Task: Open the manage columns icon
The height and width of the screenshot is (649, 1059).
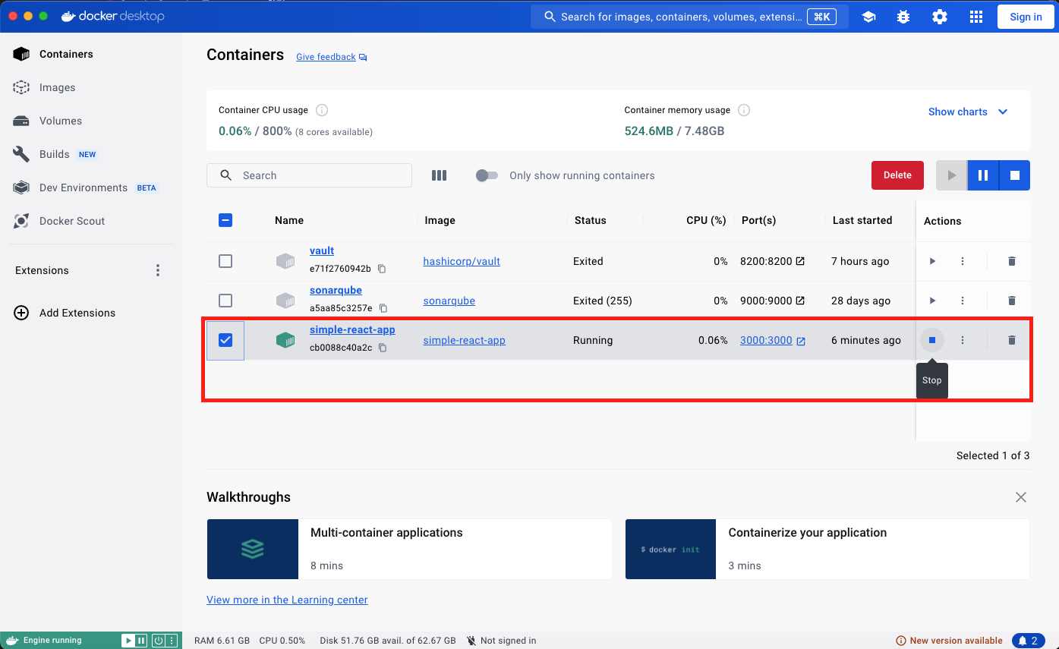Action: pyautogui.click(x=439, y=175)
